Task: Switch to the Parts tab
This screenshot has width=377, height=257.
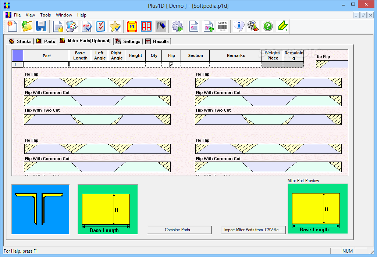Action: (x=46, y=41)
